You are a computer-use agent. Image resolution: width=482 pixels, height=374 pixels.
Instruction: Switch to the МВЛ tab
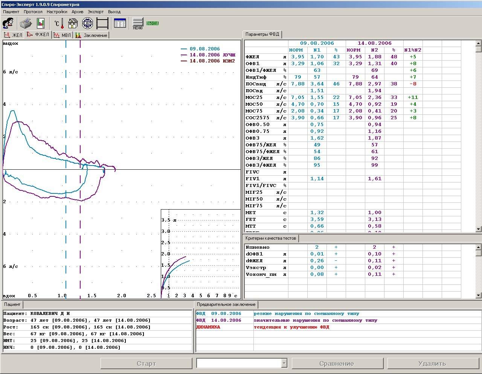pos(63,35)
